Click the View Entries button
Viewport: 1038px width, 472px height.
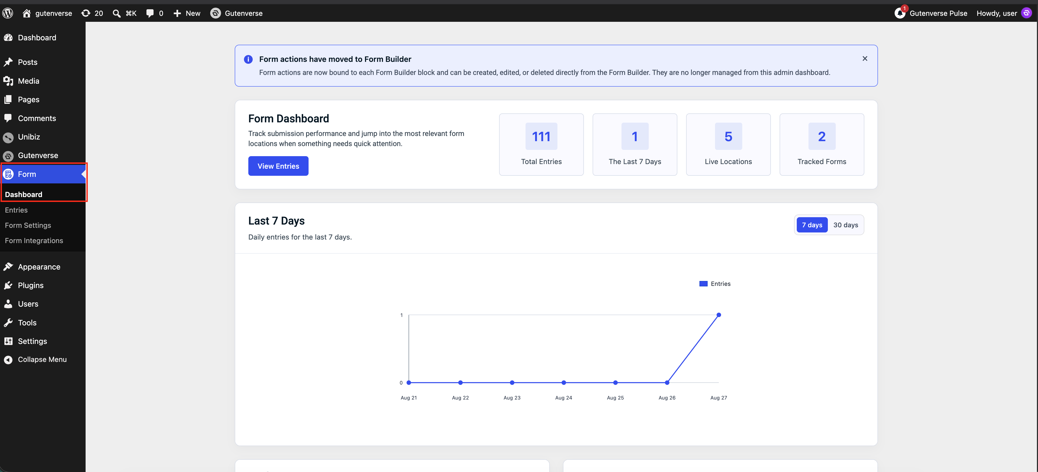coord(278,166)
